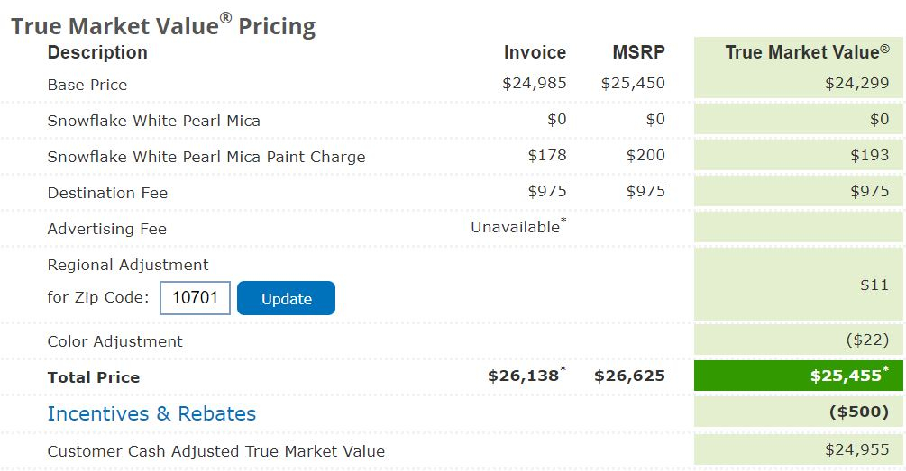Image resolution: width=906 pixels, height=471 pixels.
Task: Click the Color Adjustment row label
Action: 115,341
